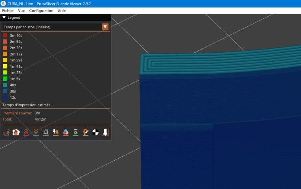Screen dimensions: 301x189
Task: Click 'Temps par couche (linéaire)' combo box
Action: pyautogui.click(x=55, y=27)
